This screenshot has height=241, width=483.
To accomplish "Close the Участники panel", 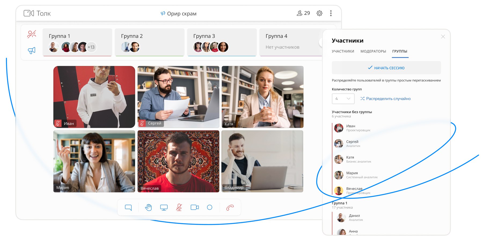I will click(443, 37).
